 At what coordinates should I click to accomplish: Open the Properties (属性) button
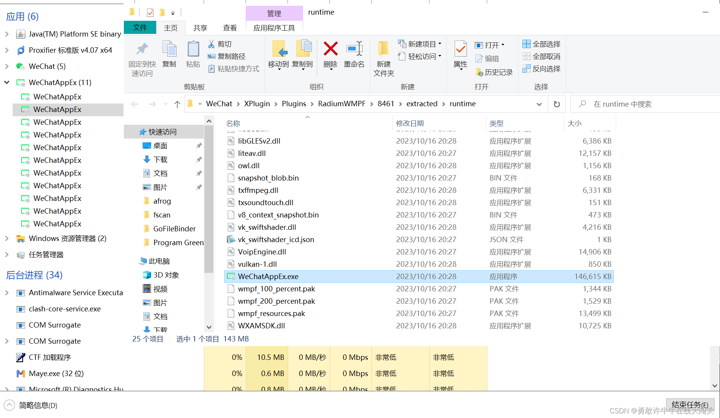[x=460, y=55]
